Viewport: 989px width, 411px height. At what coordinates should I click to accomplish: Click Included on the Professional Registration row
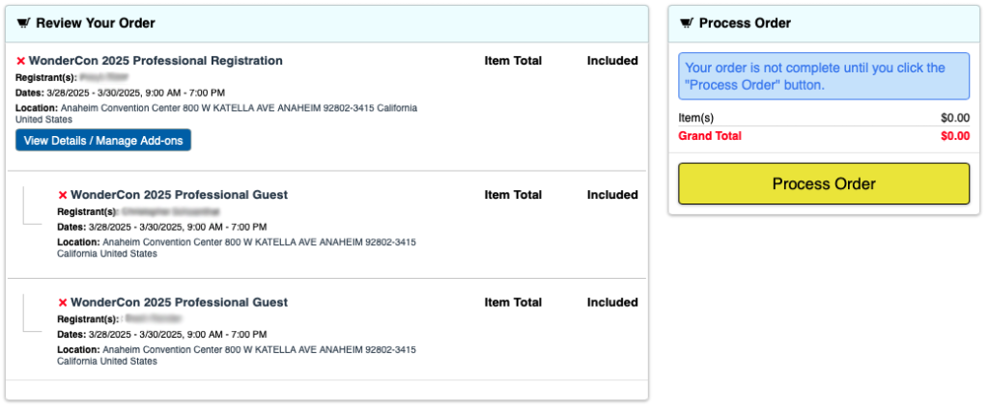pos(612,61)
